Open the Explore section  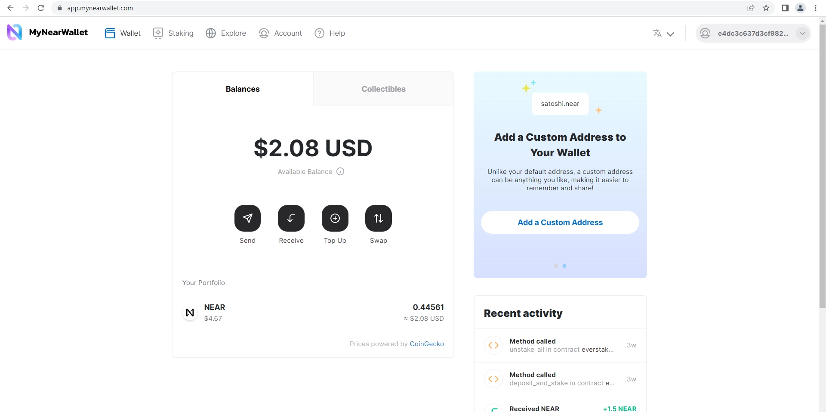pyautogui.click(x=226, y=33)
